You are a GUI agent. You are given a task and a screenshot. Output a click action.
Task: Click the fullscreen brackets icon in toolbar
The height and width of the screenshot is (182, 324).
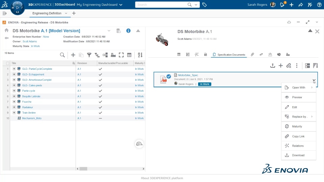pyautogui.click(x=121, y=55)
